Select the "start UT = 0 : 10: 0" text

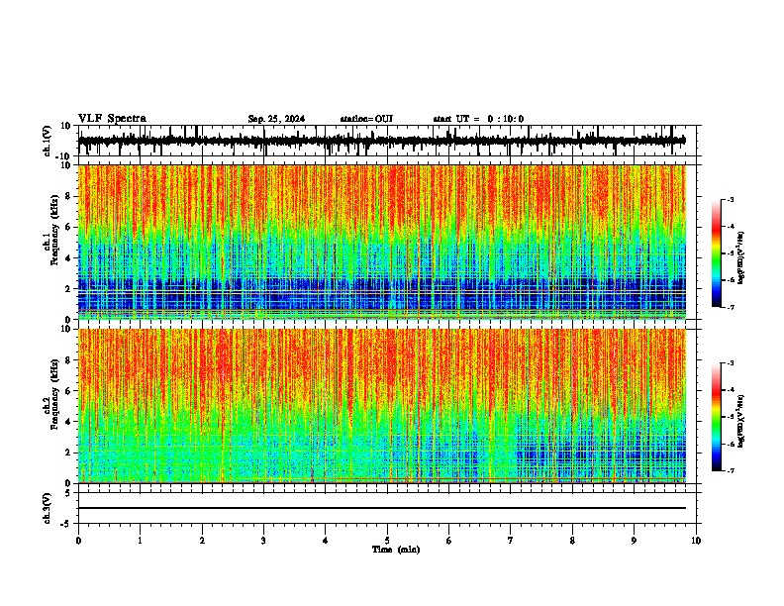pos(478,119)
